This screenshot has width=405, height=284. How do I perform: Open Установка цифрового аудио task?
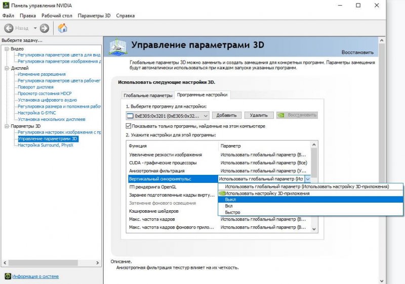click(47, 100)
